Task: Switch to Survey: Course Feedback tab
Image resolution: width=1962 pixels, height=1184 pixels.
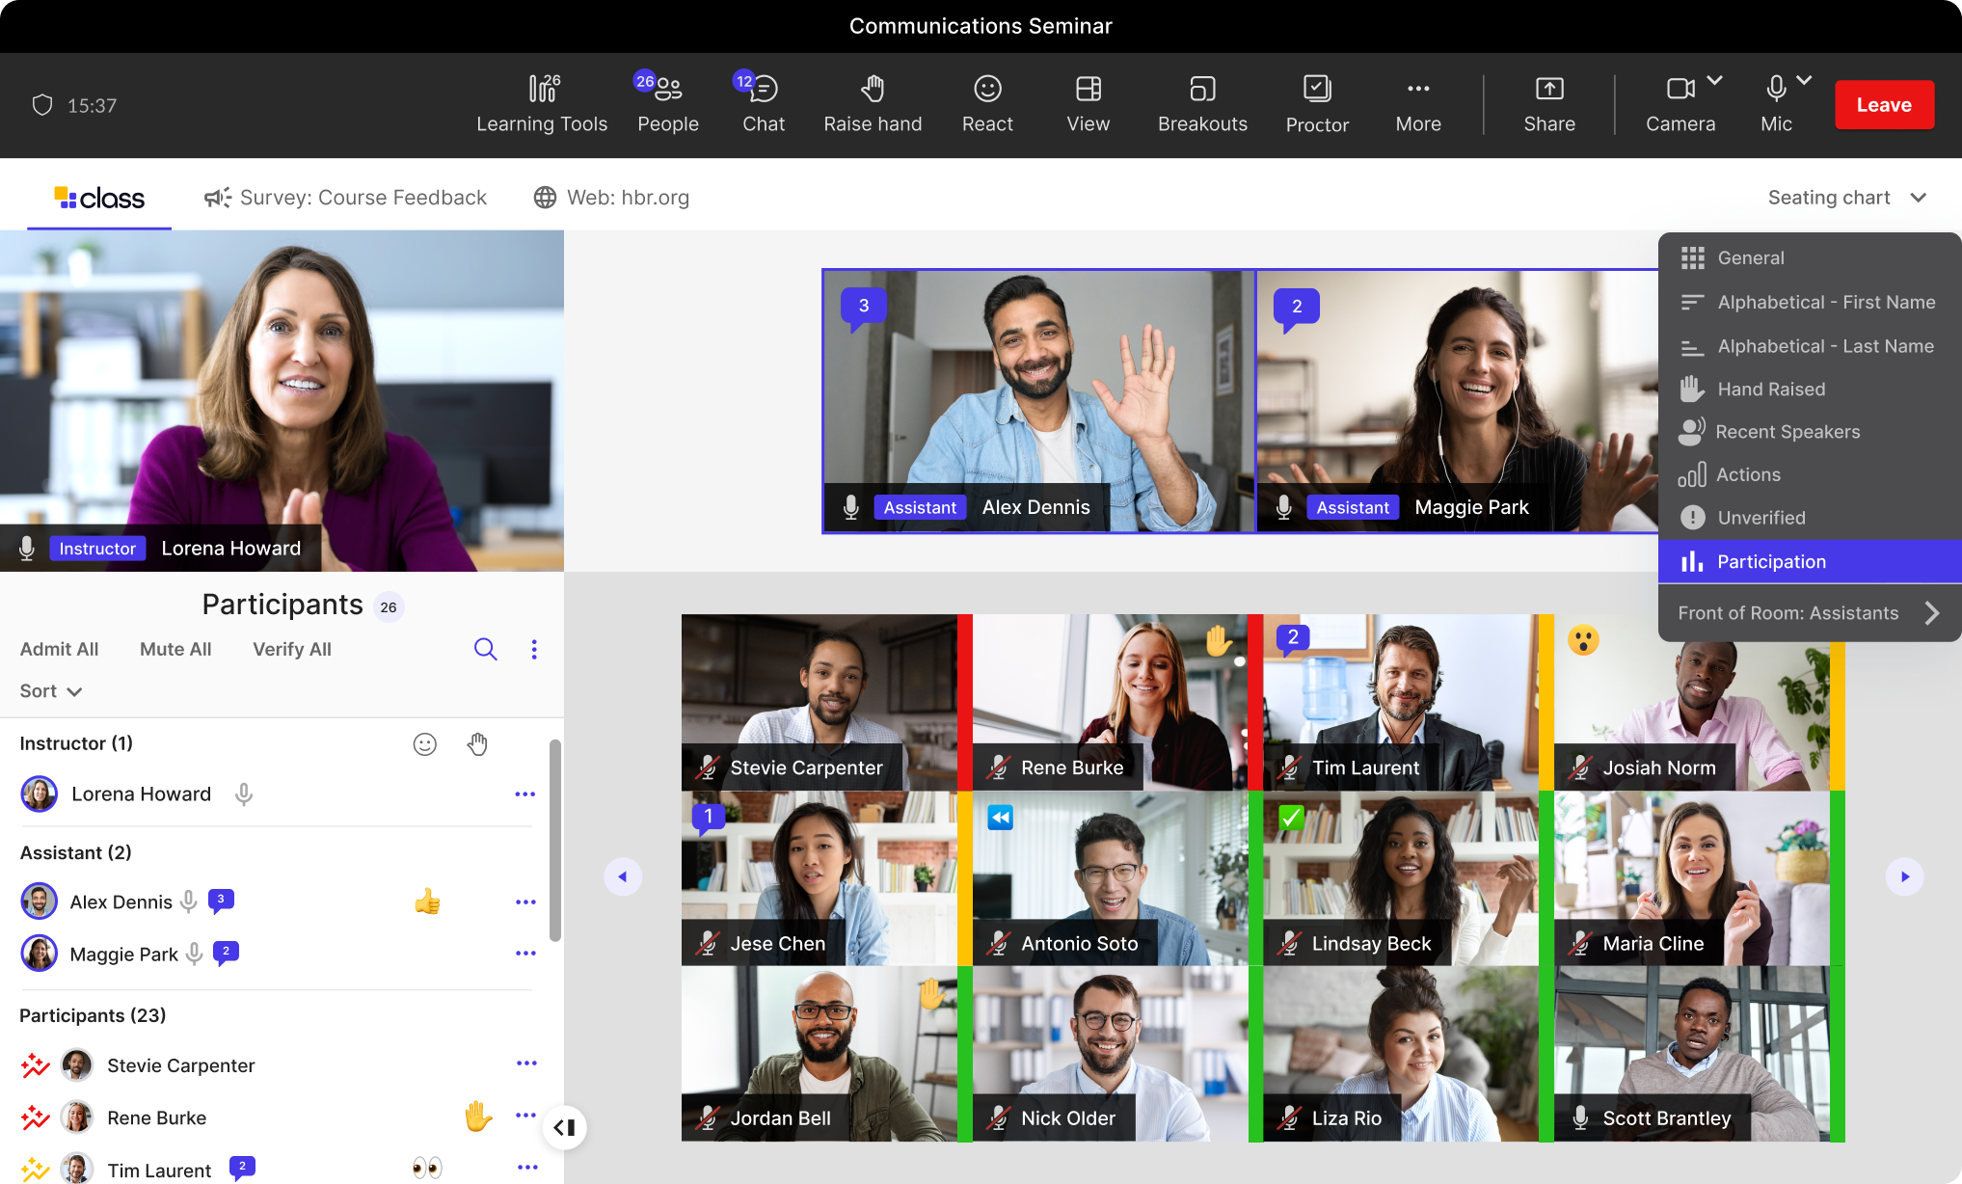Action: click(346, 198)
